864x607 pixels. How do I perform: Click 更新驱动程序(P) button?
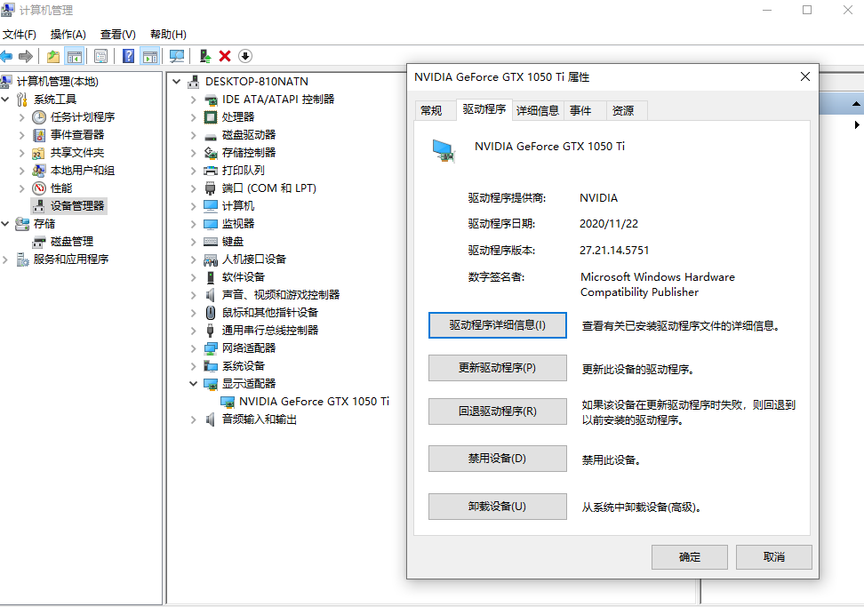pyautogui.click(x=498, y=368)
